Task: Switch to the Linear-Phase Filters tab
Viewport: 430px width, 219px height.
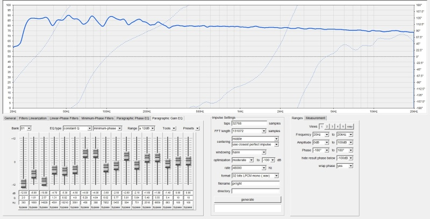Action: [x=64, y=118]
